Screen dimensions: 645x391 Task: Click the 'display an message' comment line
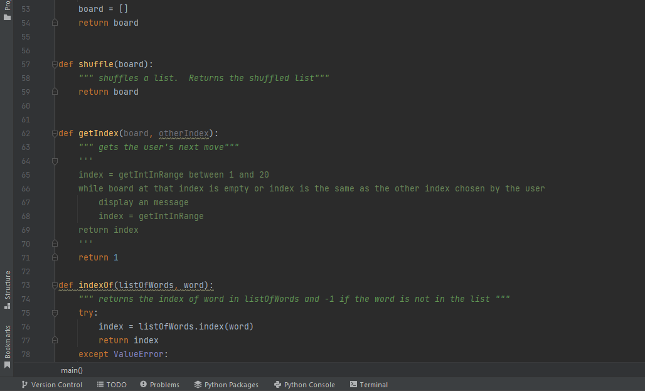click(144, 203)
